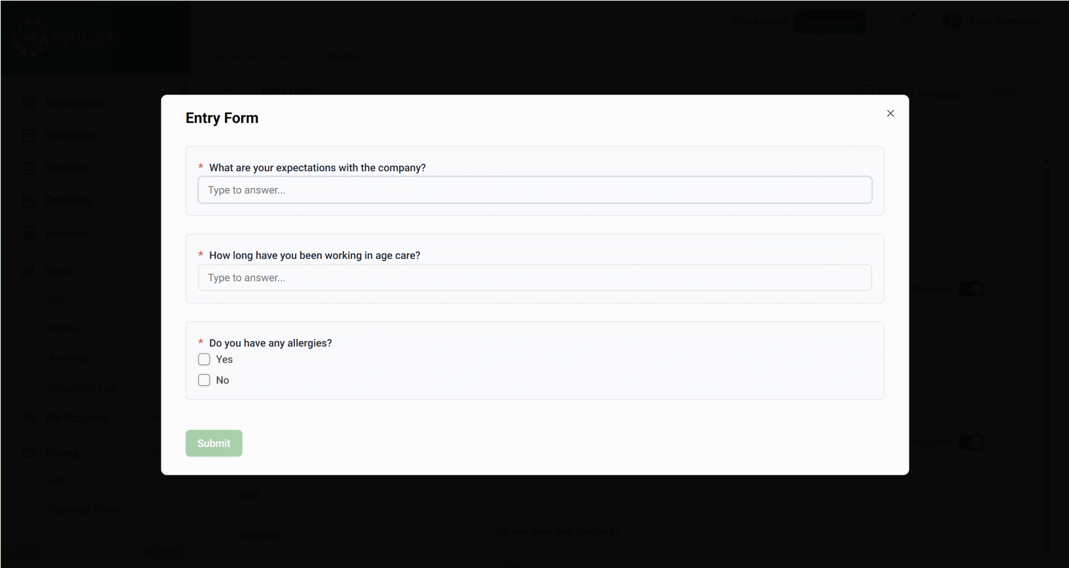Focus the company expectations answer field

click(x=535, y=190)
